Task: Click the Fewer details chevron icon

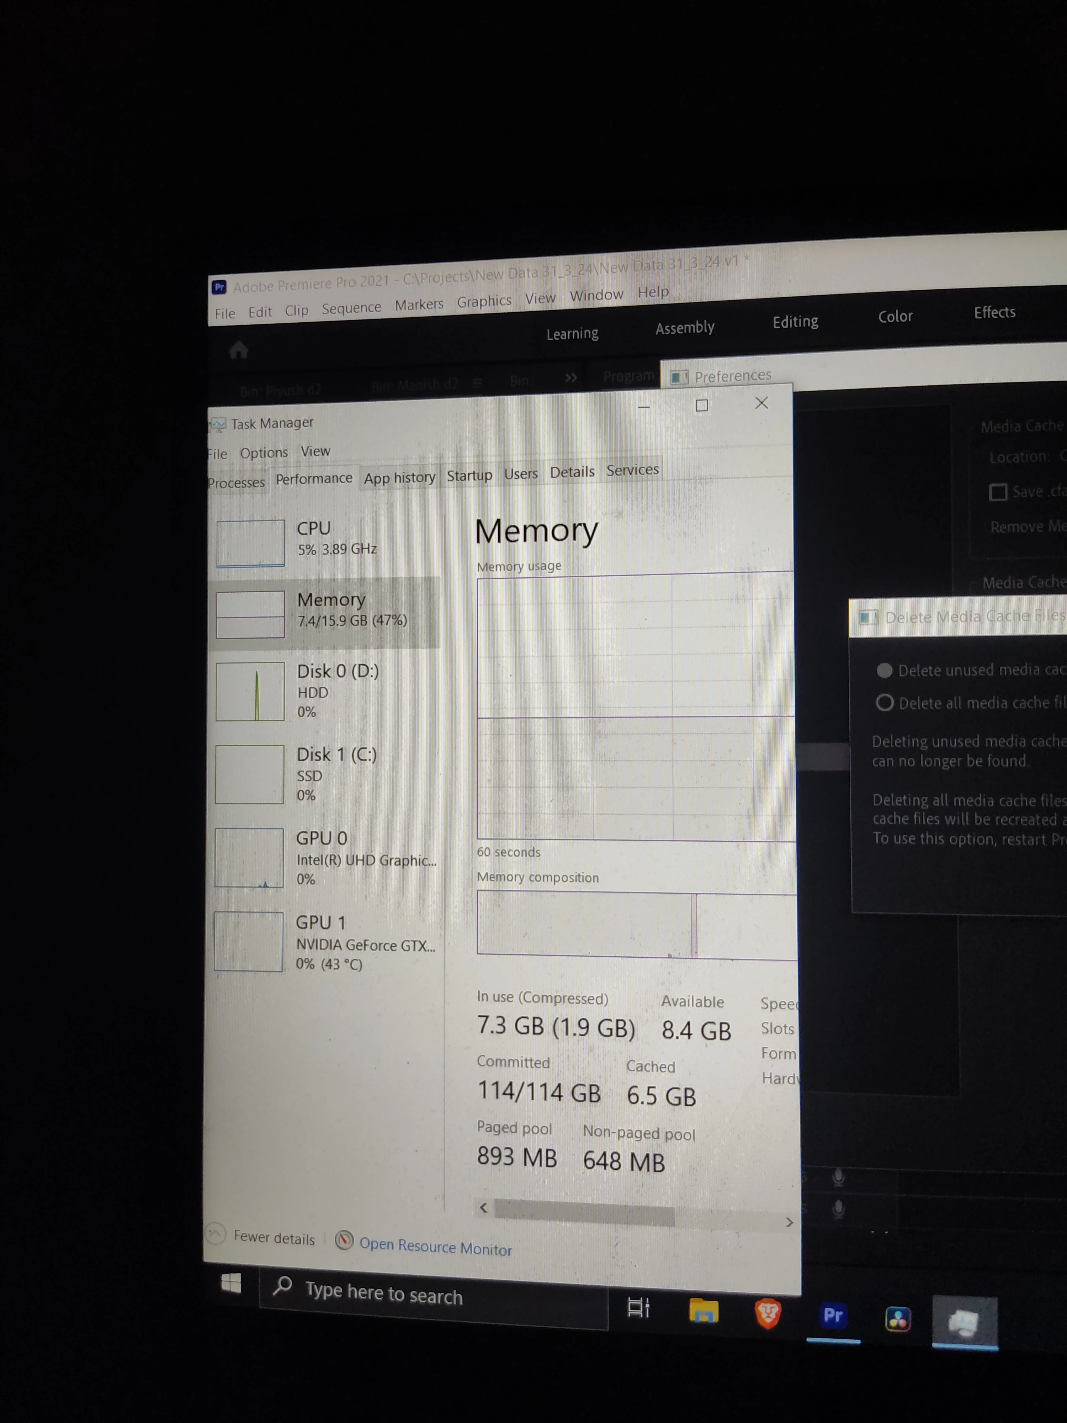Action: click(x=216, y=1233)
